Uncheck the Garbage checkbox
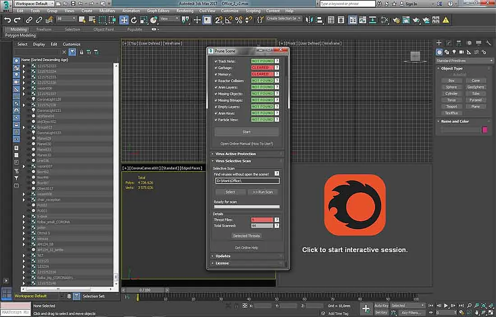496x317 pixels. pyautogui.click(x=216, y=68)
